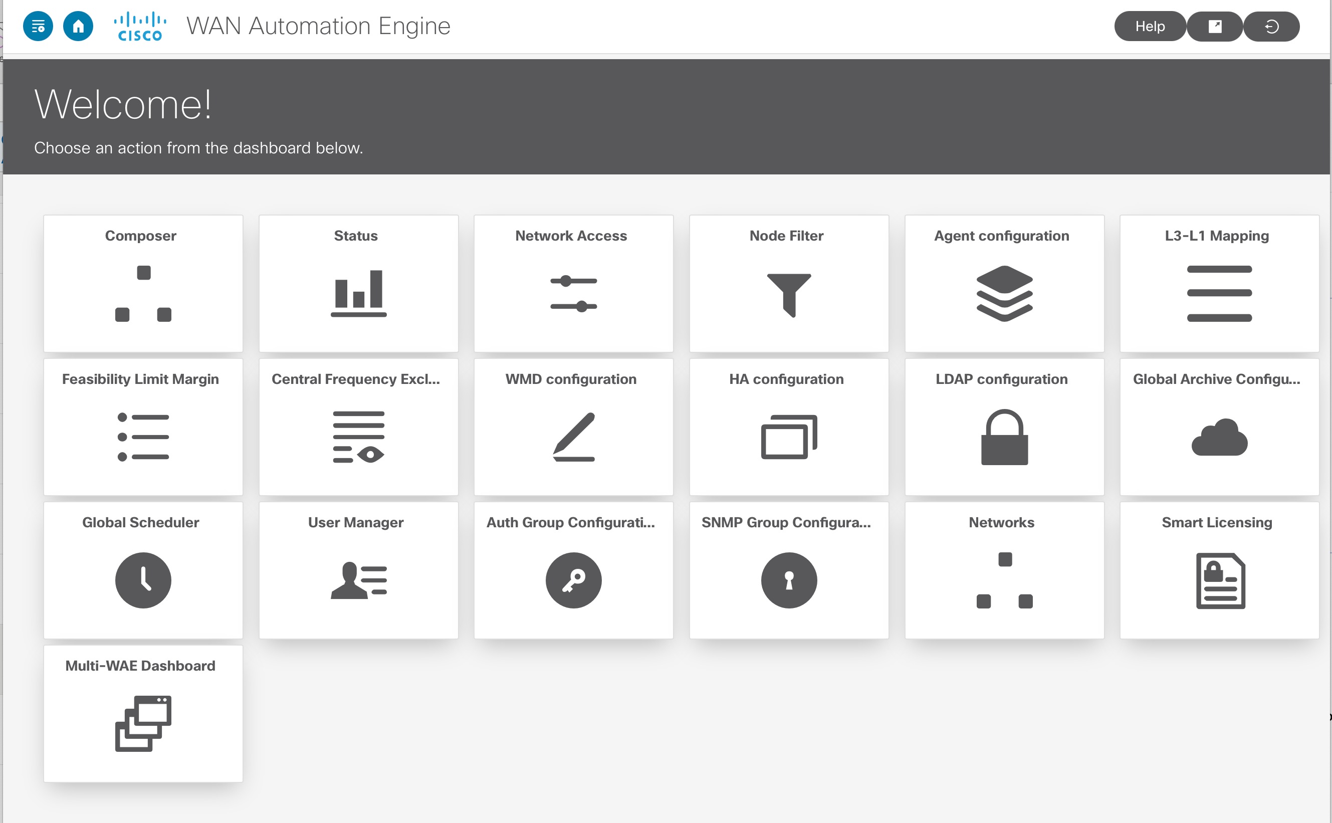The image size is (1332, 823).
Task: Open the User Manager tile
Action: coord(358,570)
